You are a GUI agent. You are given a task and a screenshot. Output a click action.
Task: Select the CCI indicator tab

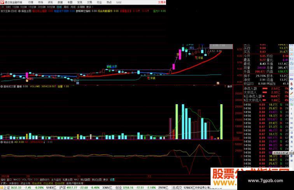tap(36, 179)
